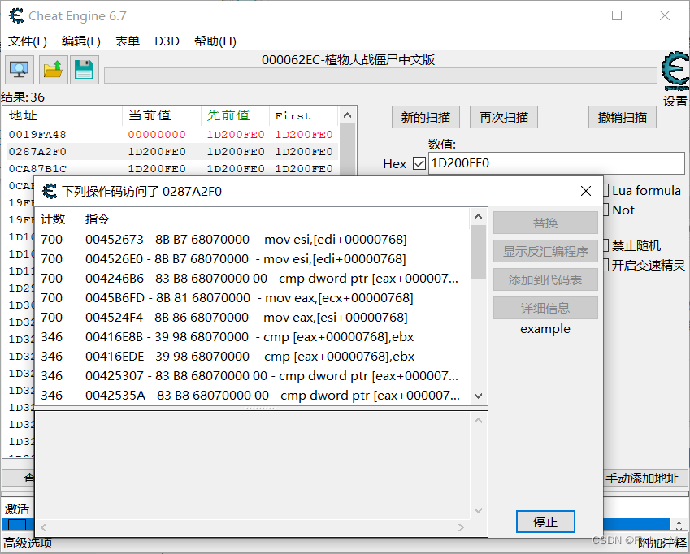The height and width of the screenshot is (554, 690).
Task: Click the lower pane scroll up arrow
Action: 479,421
